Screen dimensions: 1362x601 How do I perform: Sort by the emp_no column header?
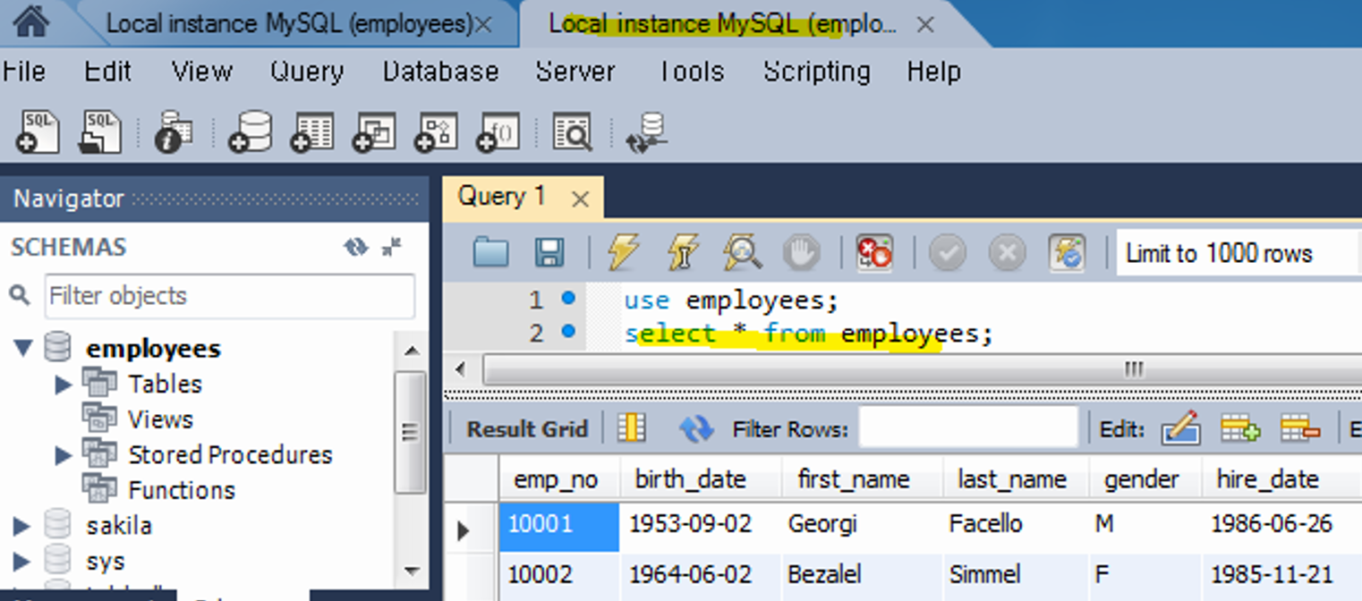[x=558, y=479]
